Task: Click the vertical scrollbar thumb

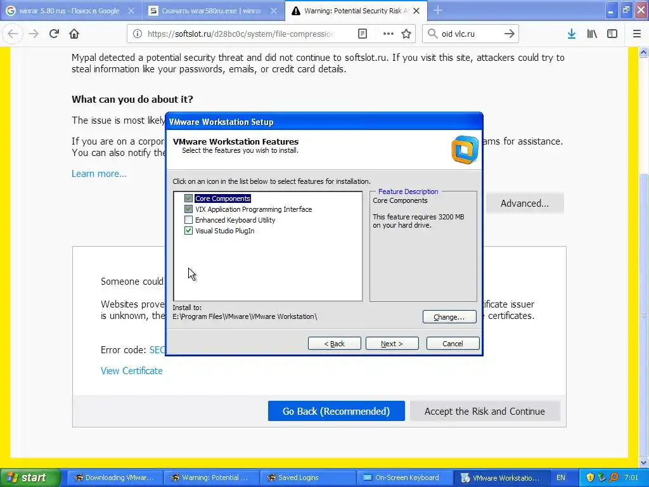Action: pos(644,315)
